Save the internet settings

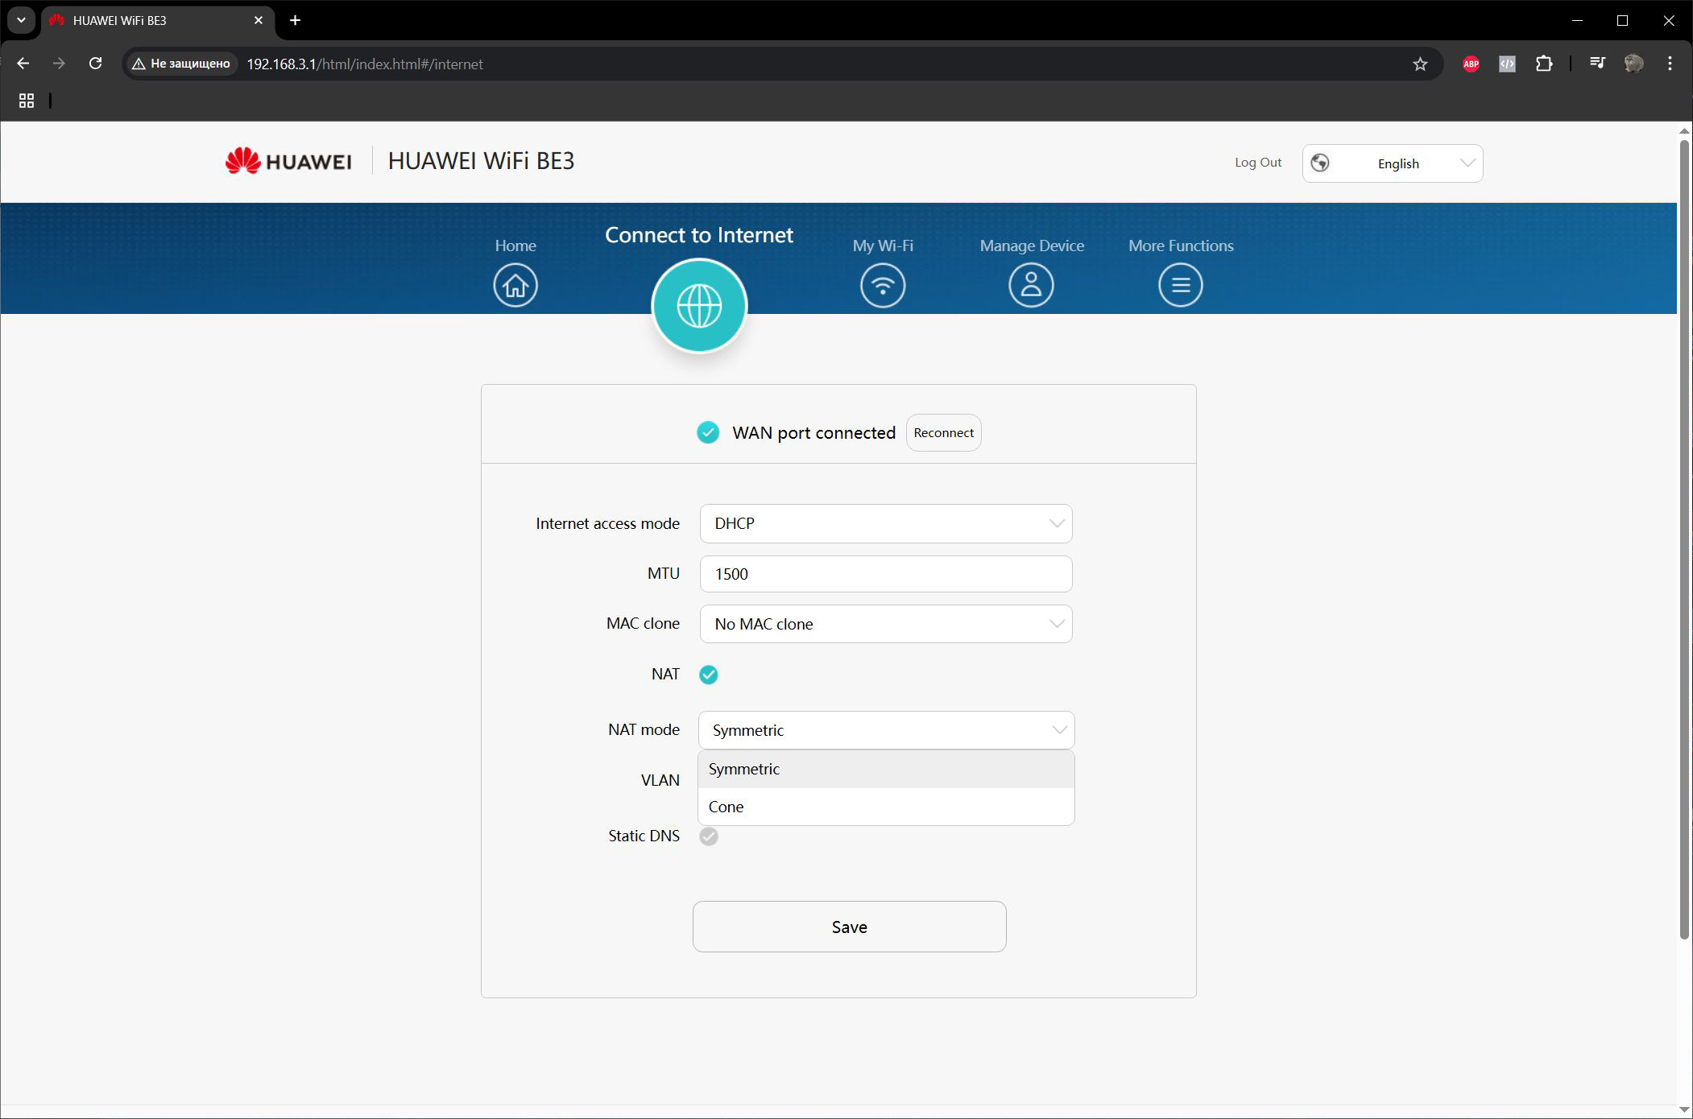849,927
